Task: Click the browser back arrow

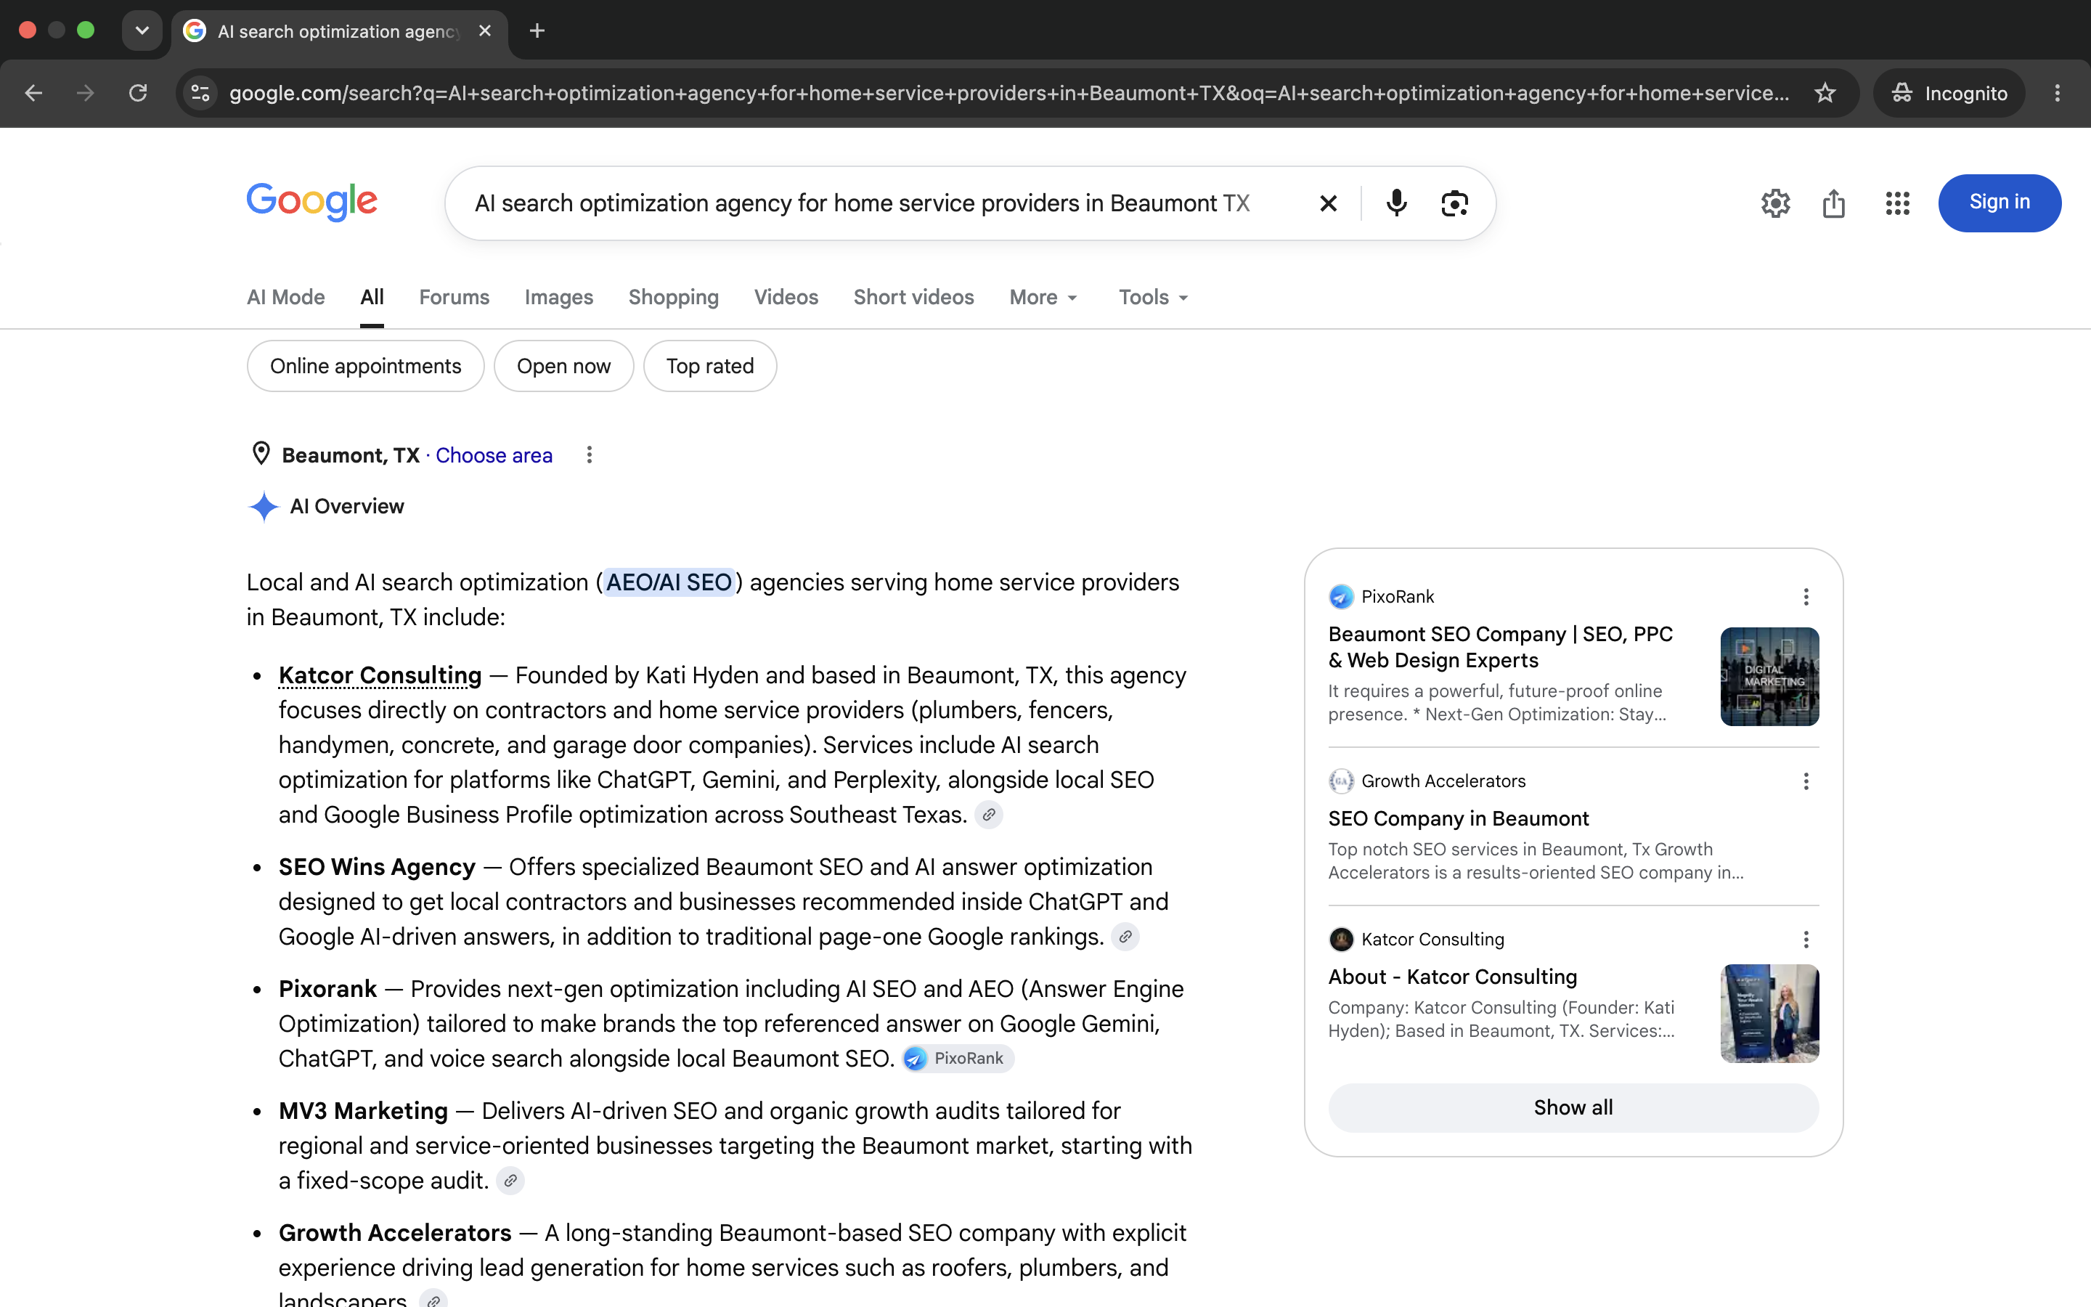Action: click(x=33, y=92)
